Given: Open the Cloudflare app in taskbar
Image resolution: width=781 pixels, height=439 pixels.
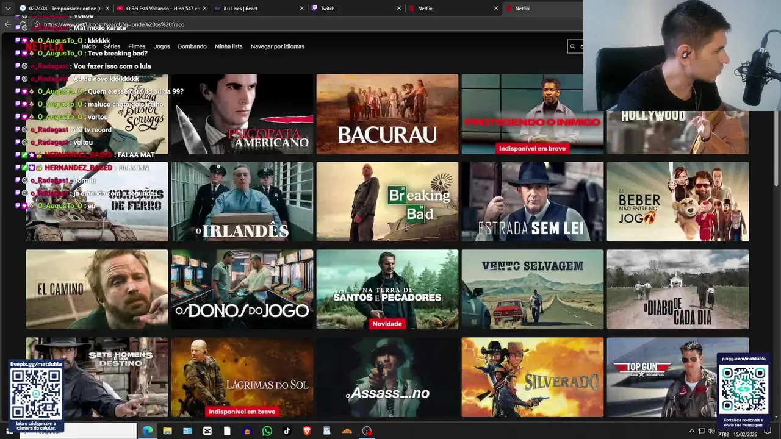Looking at the screenshot, I should pos(347,431).
